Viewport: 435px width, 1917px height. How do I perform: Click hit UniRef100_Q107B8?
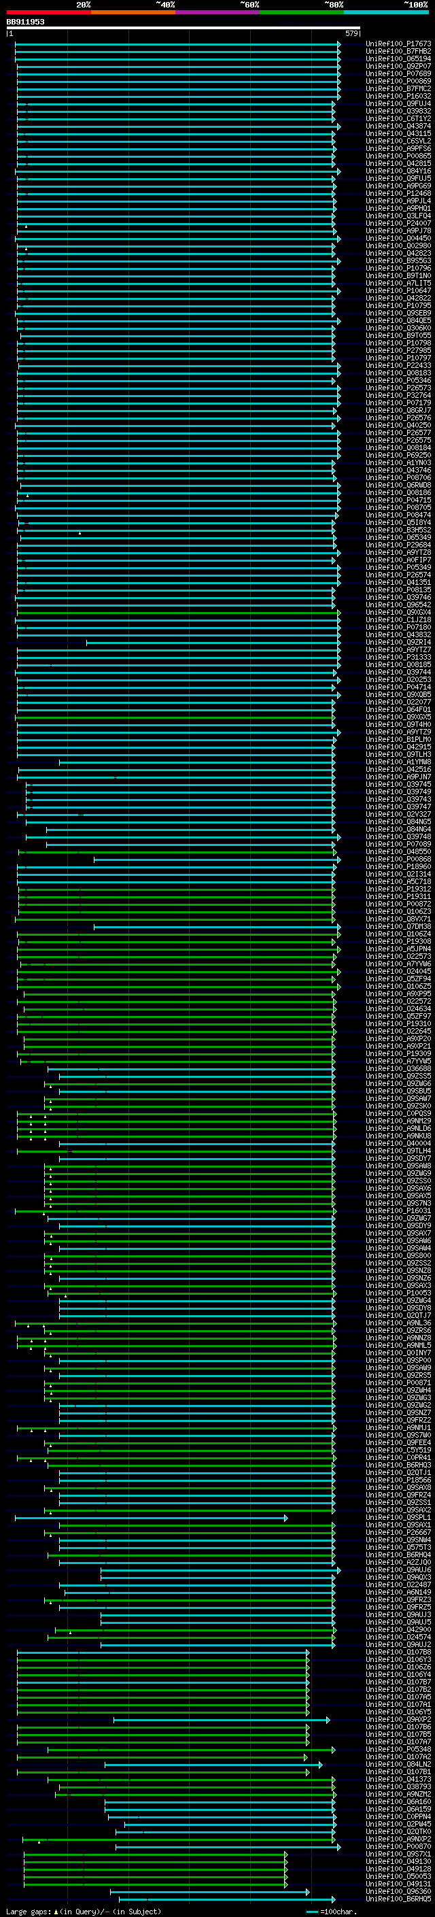tap(398, 1652)
